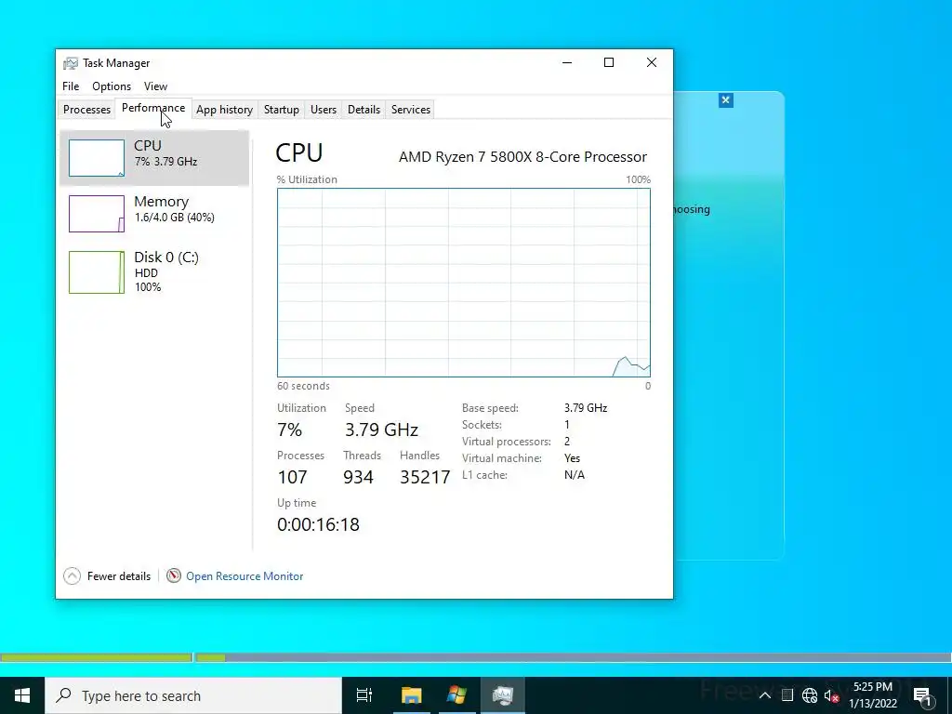Click the tray icon left of network globe
The height and width of the screenshot is (714, 952).
coord(787,695)
